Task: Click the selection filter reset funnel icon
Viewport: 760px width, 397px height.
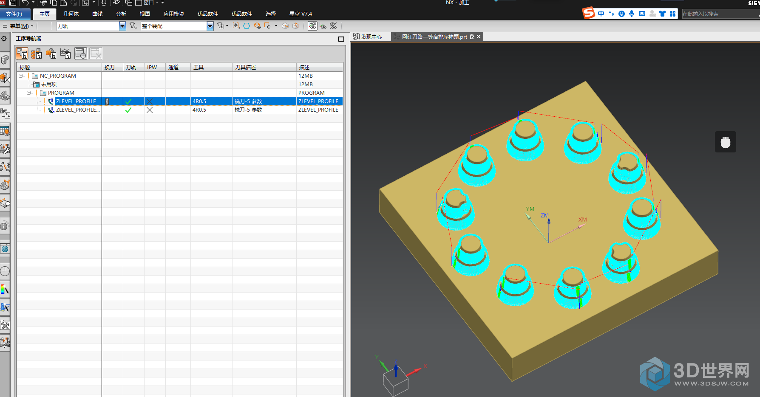Action: click(x=133, y=26)
